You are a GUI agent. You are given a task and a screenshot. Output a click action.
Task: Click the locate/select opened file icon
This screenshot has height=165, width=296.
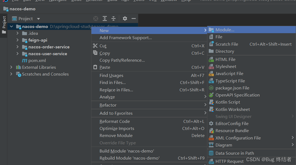(x=96, y=18)
